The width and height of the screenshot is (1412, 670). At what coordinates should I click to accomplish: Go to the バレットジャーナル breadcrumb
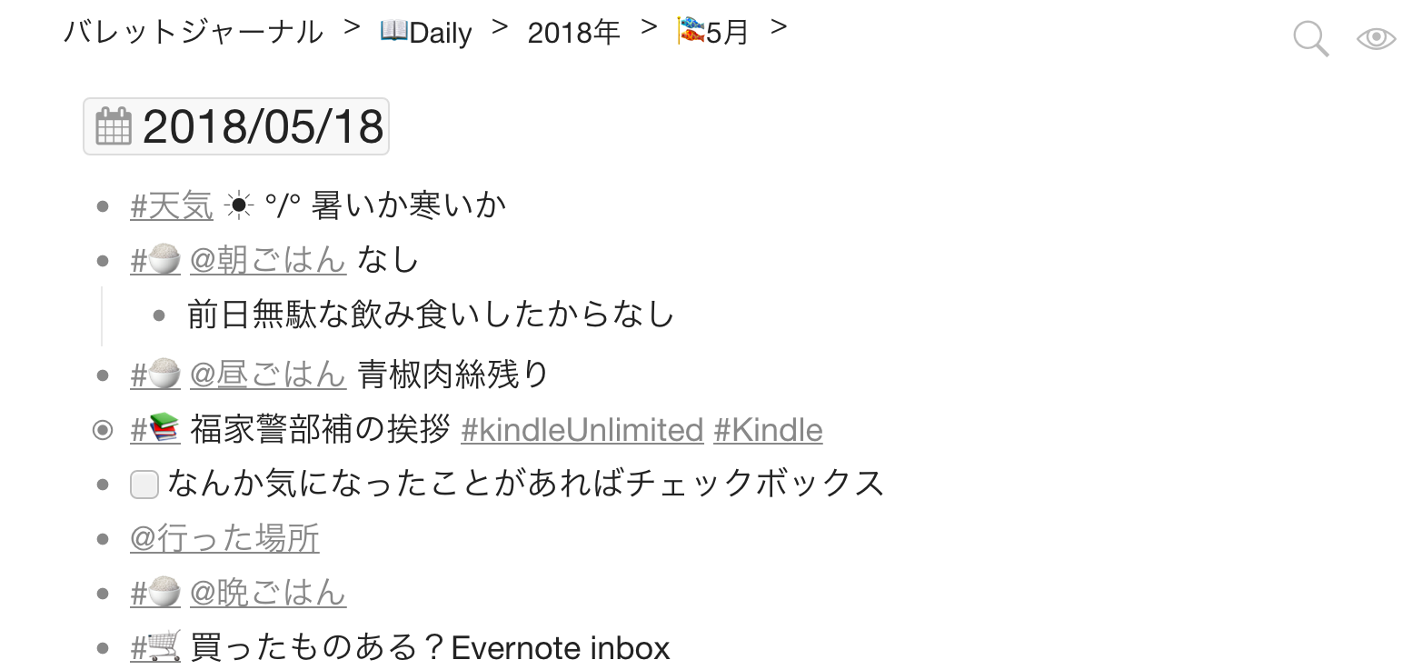193,33
